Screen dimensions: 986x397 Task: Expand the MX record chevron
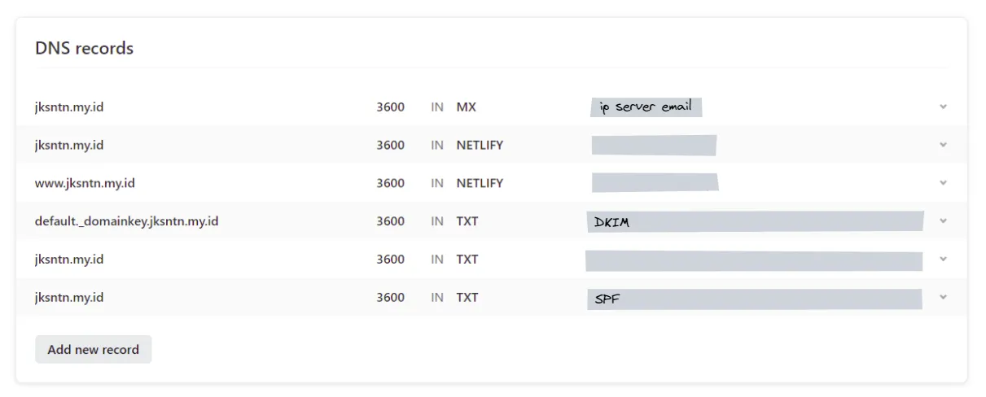tap(943, 107)
